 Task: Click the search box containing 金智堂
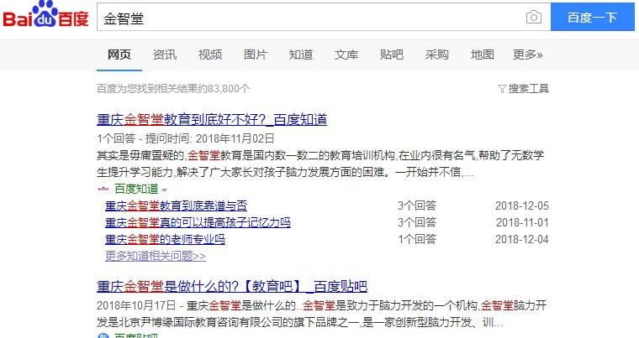311,18
